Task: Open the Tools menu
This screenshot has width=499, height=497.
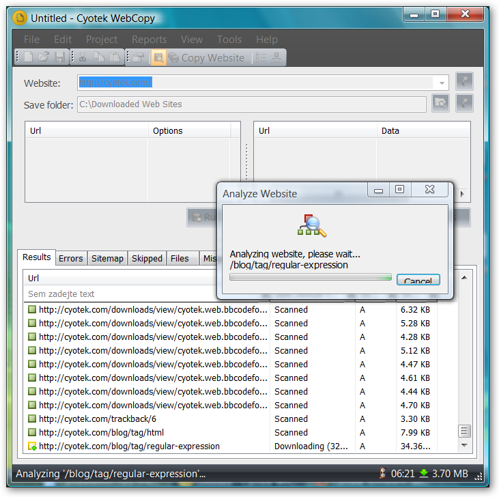Action: pos(229,40)
